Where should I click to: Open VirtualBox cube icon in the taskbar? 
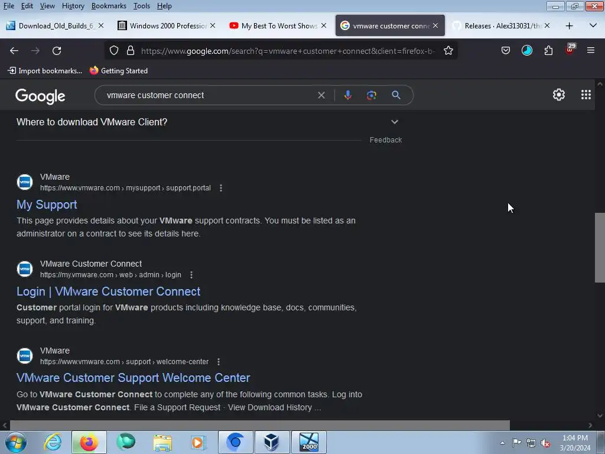[x=272, y=442]
